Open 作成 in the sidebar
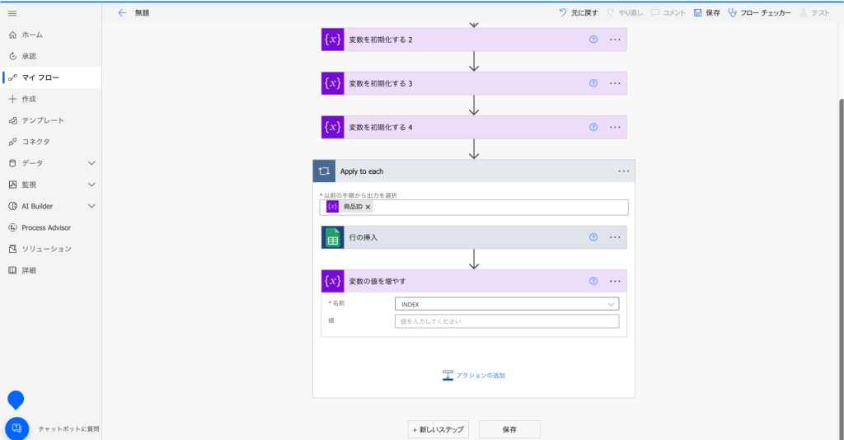Image resolution: width=844 pixels, height=440 pixels. point(50,99)
